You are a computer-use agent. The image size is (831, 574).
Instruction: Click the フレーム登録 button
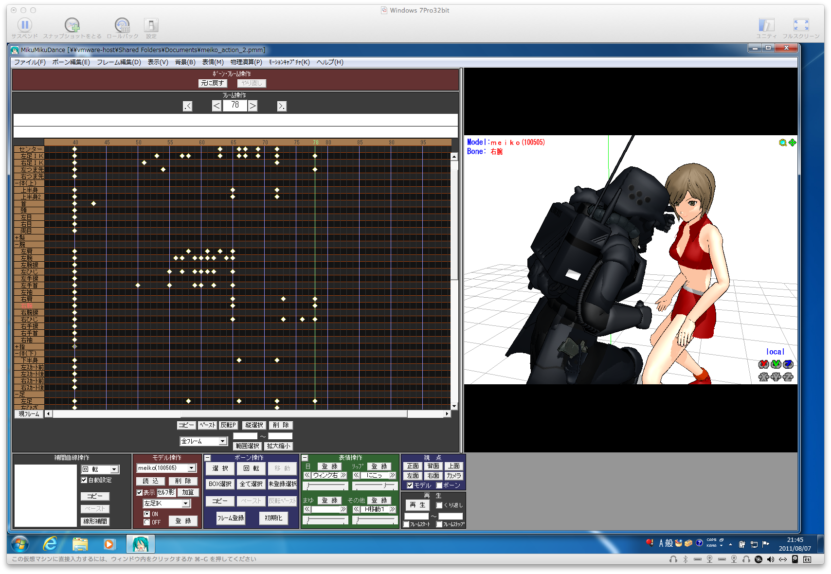tap(231, 518)
